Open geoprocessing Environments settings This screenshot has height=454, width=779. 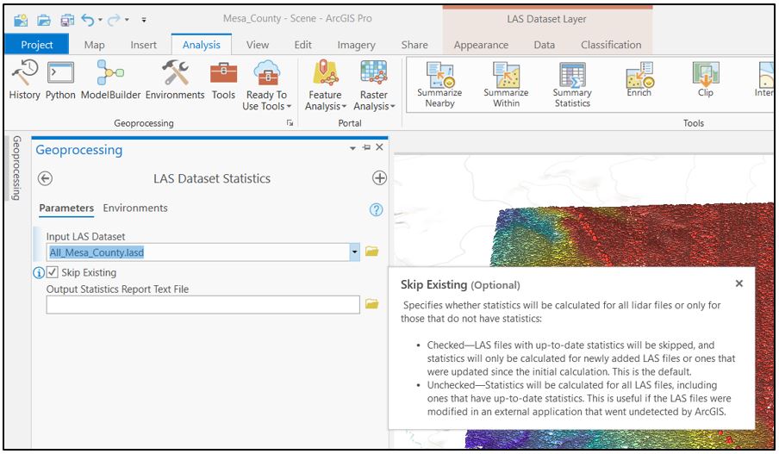pos(175,79)
